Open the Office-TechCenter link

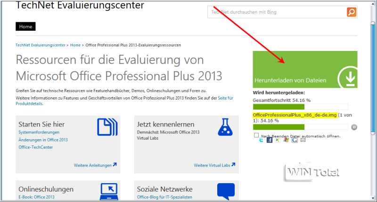click(x=36, y=147)
